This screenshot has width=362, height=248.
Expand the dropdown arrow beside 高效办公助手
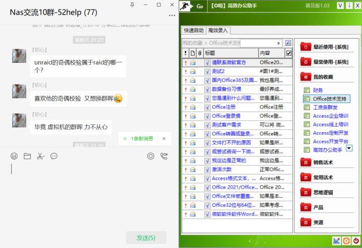pos(349,148)
